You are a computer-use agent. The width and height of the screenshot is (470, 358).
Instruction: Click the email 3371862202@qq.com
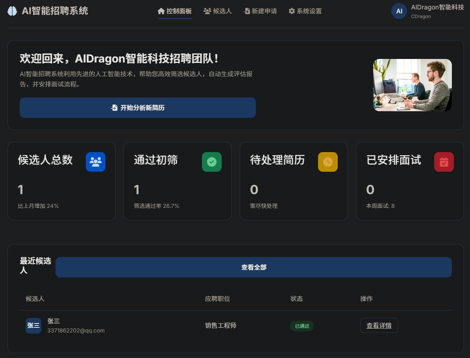pos(76,330)
